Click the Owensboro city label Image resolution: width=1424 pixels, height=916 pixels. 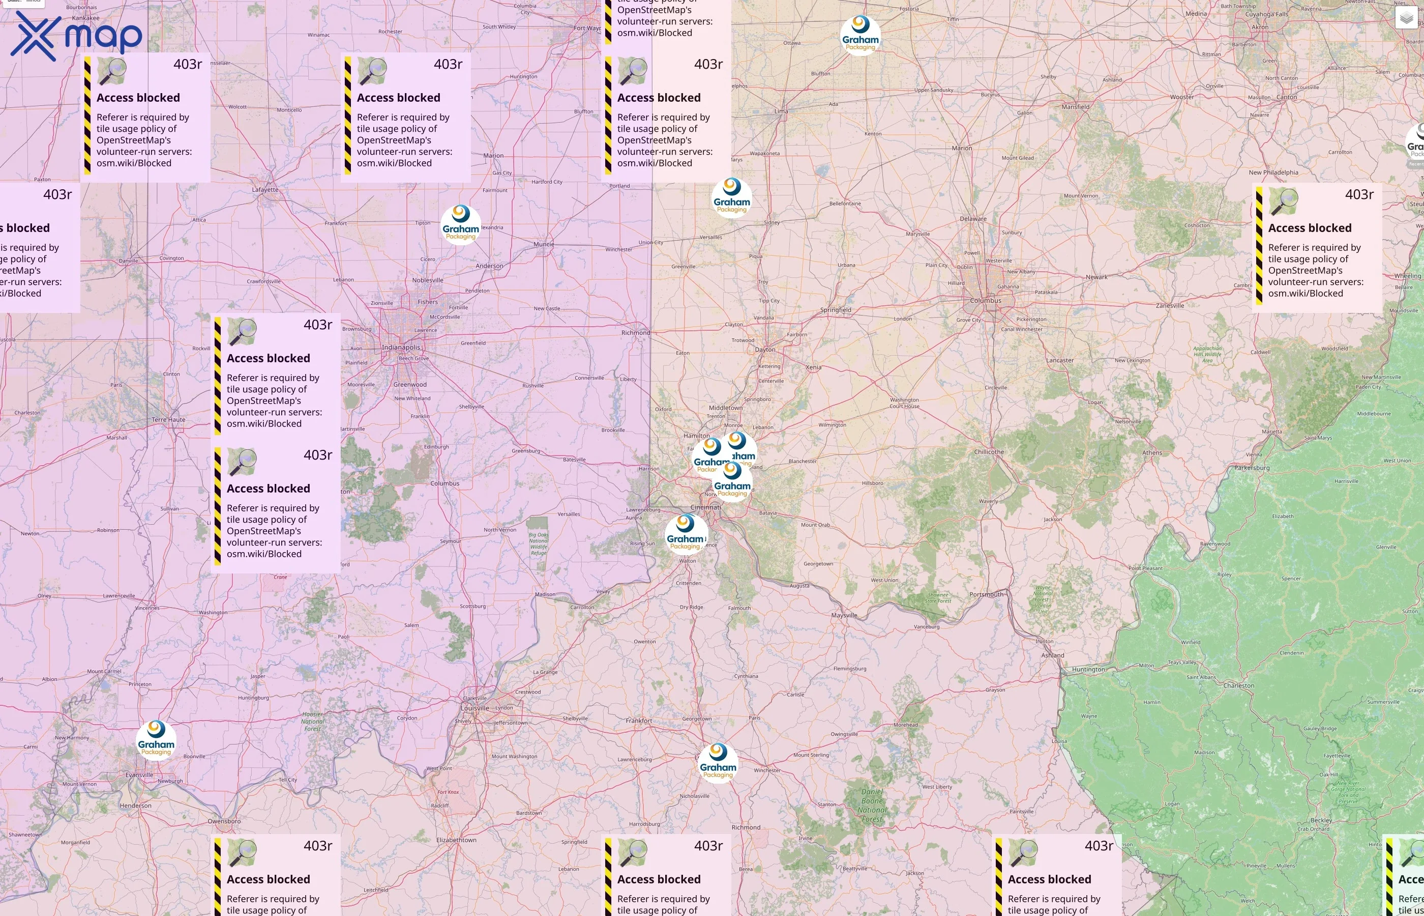224,821
